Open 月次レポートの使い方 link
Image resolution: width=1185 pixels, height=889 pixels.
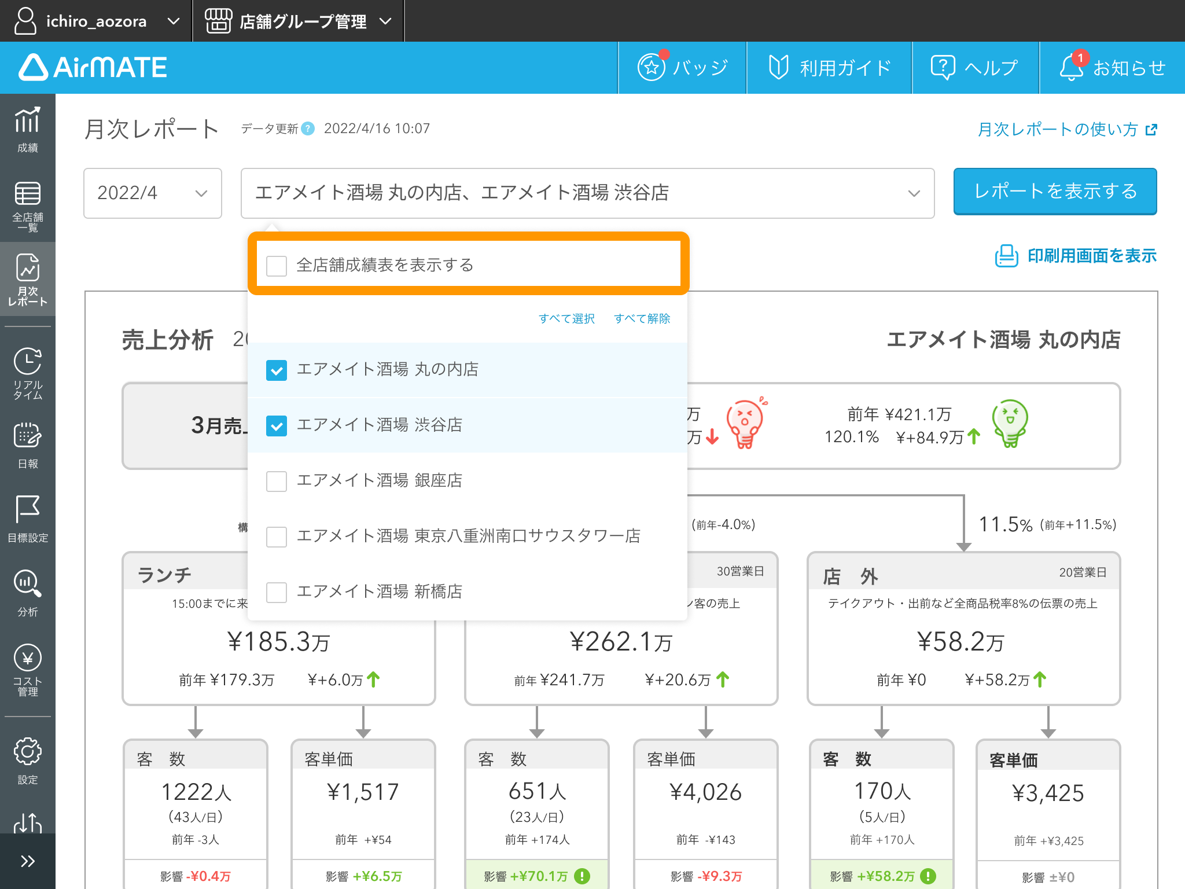[1058, 130]
